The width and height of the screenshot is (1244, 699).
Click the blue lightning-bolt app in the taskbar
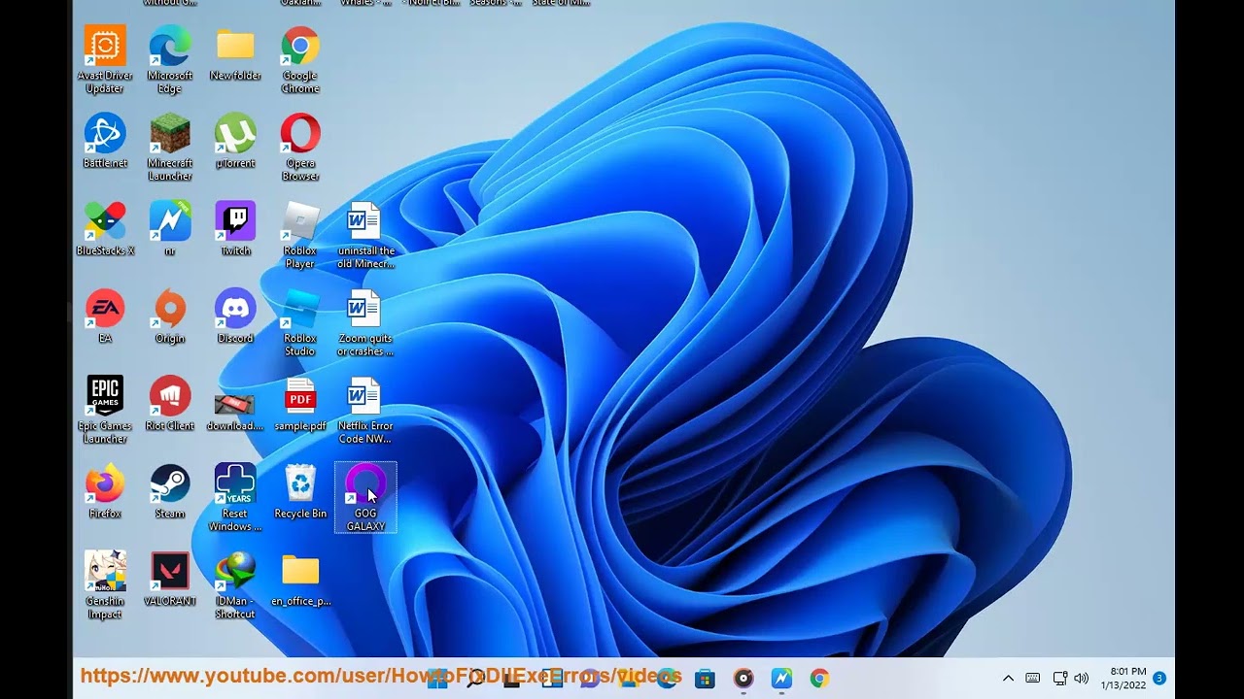tap(781, 679)
